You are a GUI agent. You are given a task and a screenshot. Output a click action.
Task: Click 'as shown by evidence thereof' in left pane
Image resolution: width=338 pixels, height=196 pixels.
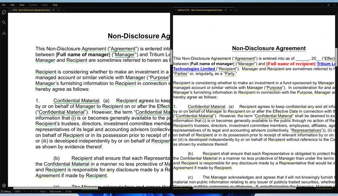69,147
